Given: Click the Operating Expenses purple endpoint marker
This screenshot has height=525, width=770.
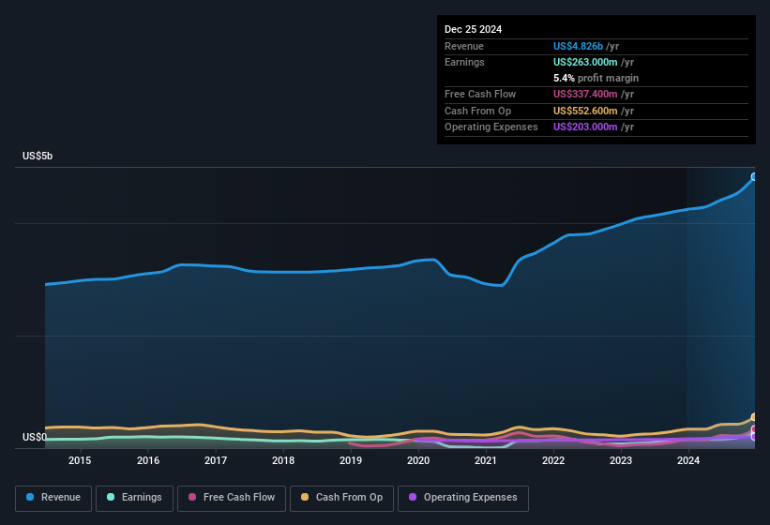Looking at the screenshot, I should [754, 437].
